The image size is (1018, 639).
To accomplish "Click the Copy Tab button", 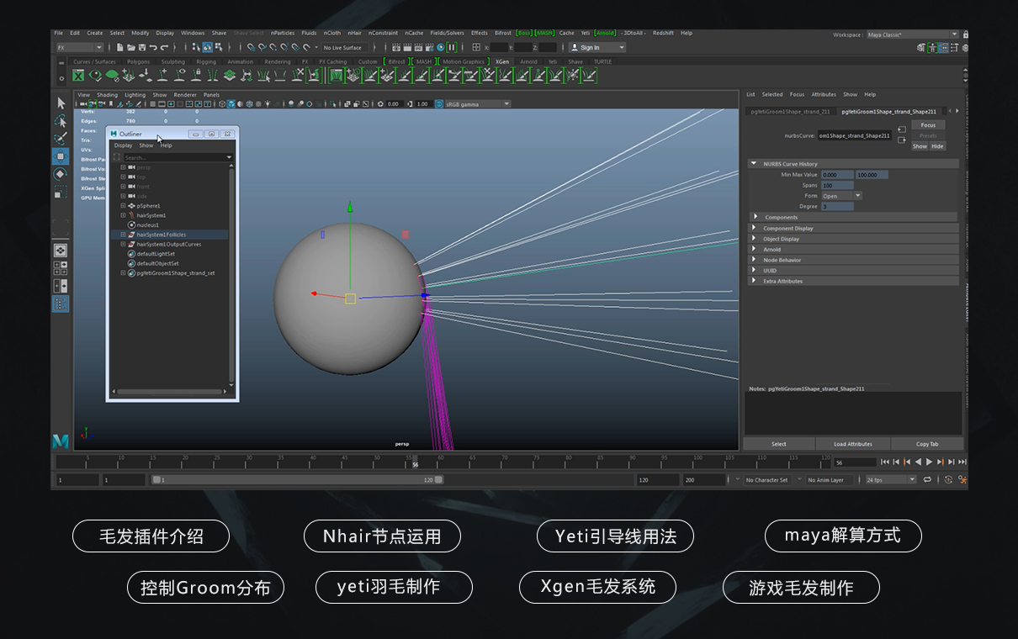I will [927, 444].
